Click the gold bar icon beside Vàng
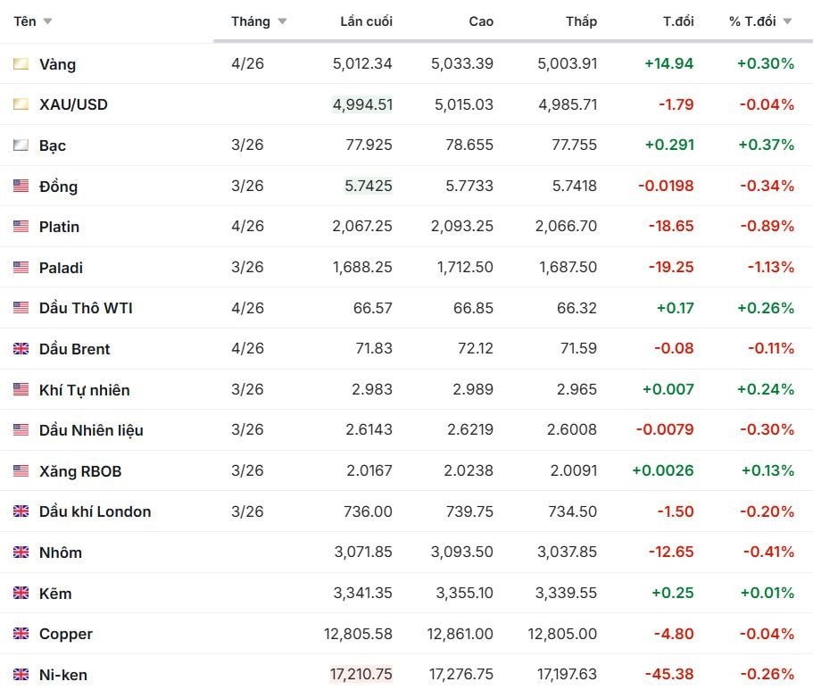 pos(21,64)
